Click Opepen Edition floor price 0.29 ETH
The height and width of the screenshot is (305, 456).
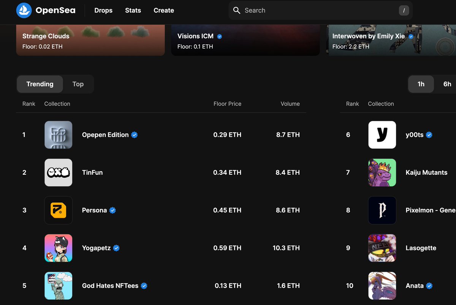click(227, 135)
